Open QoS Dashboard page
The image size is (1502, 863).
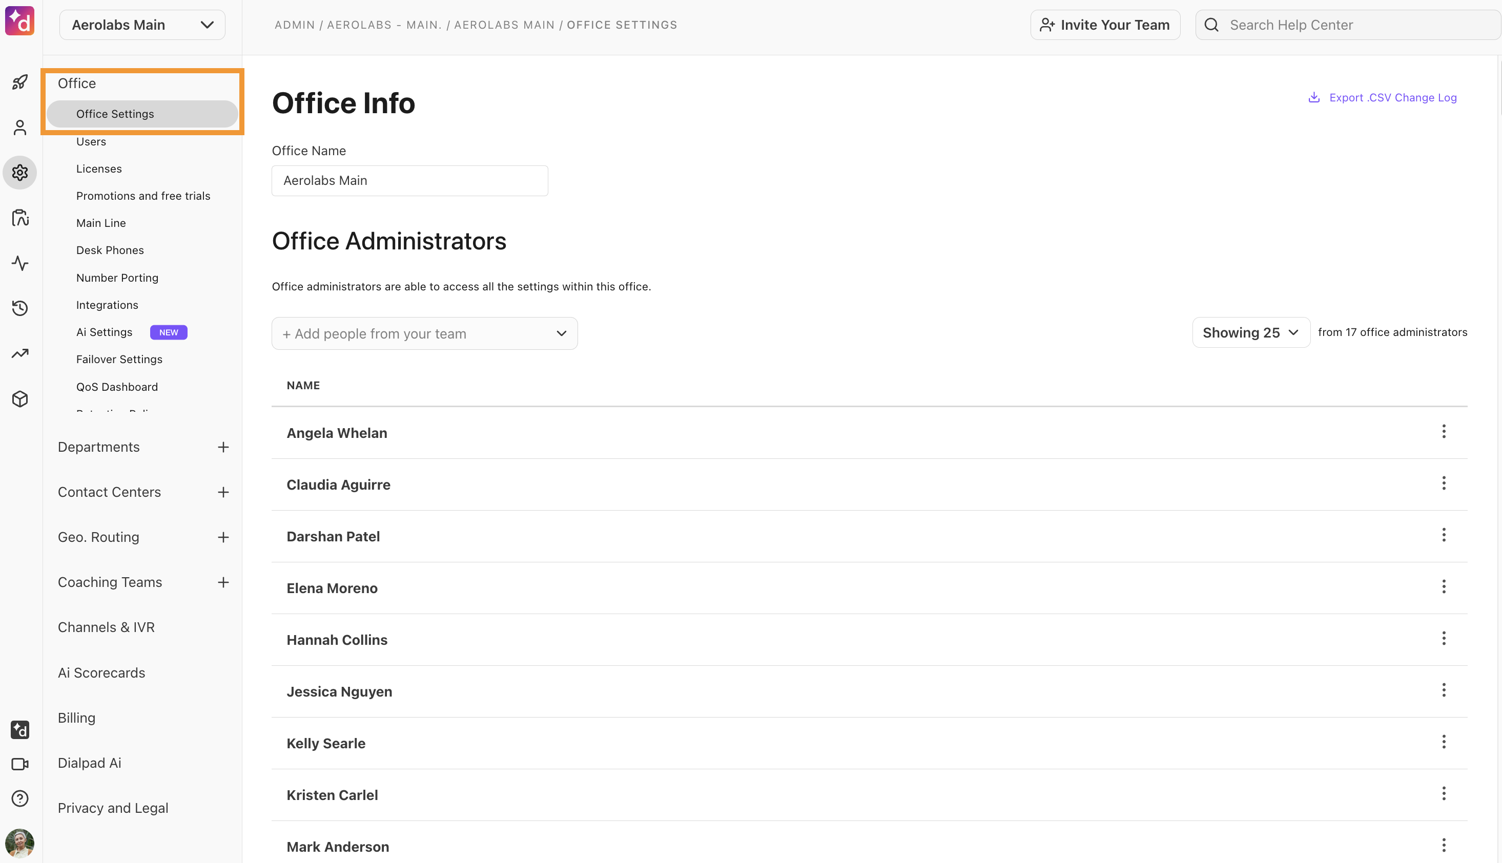click(117, 387)
